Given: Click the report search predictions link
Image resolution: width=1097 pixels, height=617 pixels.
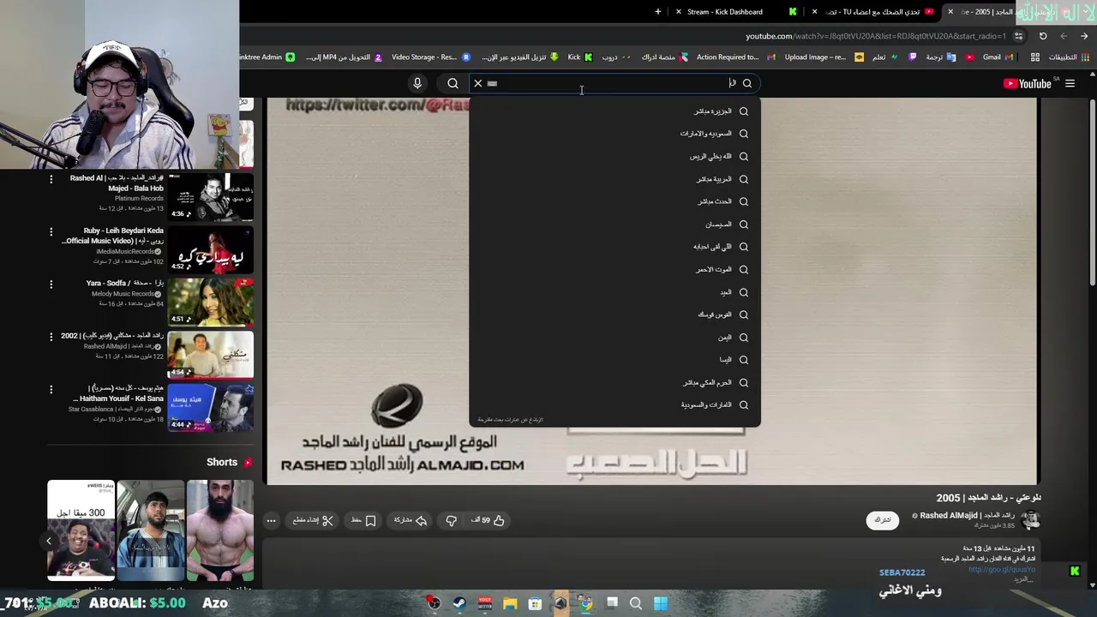Looking at the screenshot, I should (x=510, y=420).
